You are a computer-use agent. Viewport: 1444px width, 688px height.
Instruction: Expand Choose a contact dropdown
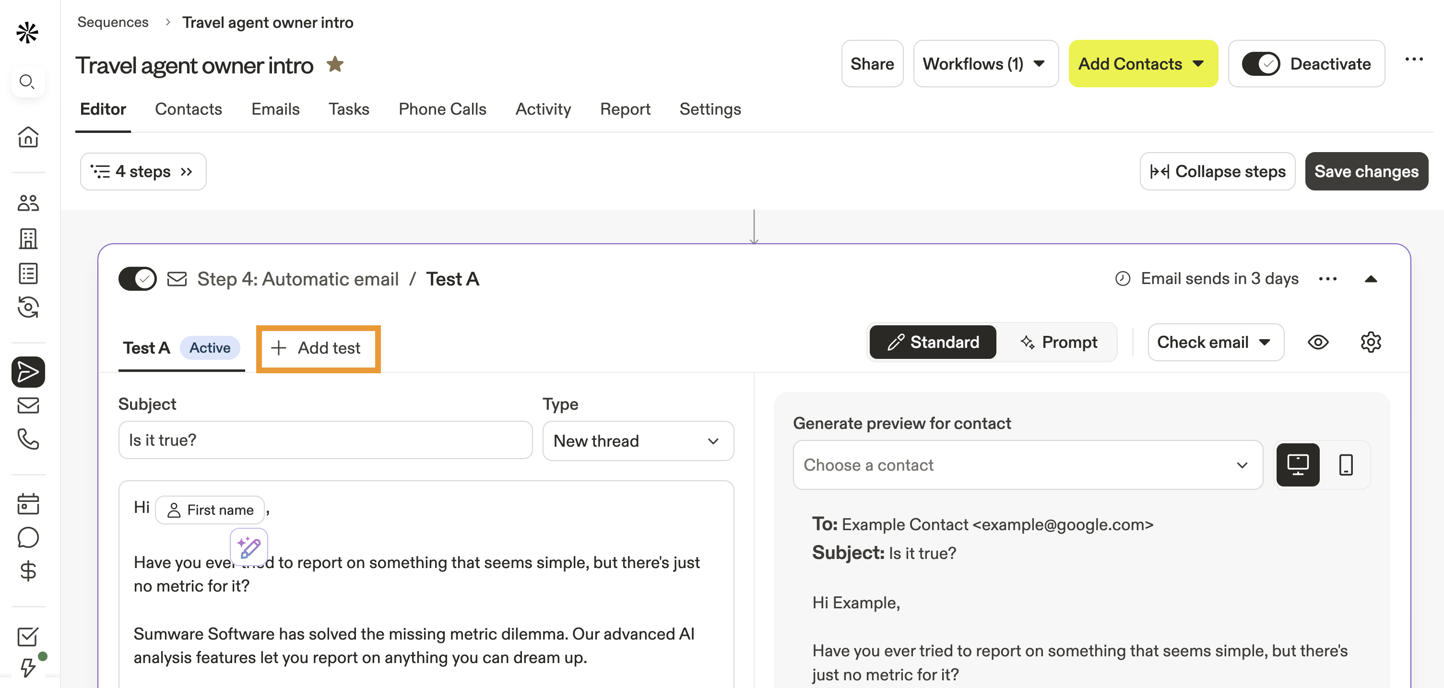click(1027, 465)
